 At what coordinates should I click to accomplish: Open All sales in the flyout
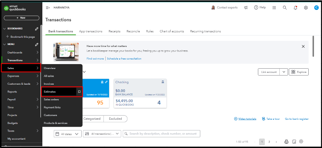click(49, 76)
